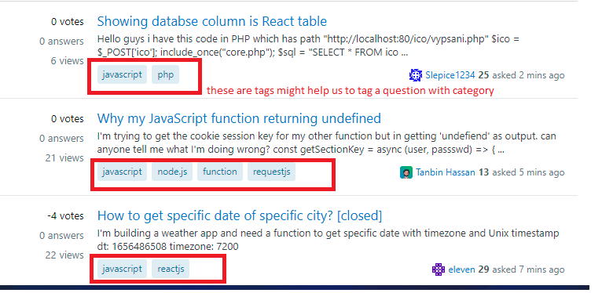Open Tanbin Hassan's avatar thumbnail

pyautogui.click(x=406, y=172)
